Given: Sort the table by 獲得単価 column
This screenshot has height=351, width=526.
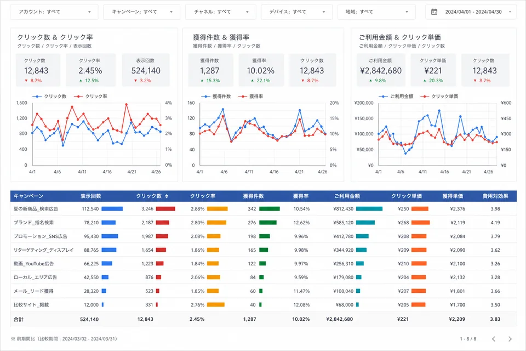Looking at the screenshot, I should pyautogui.click(x=453, y=196).
